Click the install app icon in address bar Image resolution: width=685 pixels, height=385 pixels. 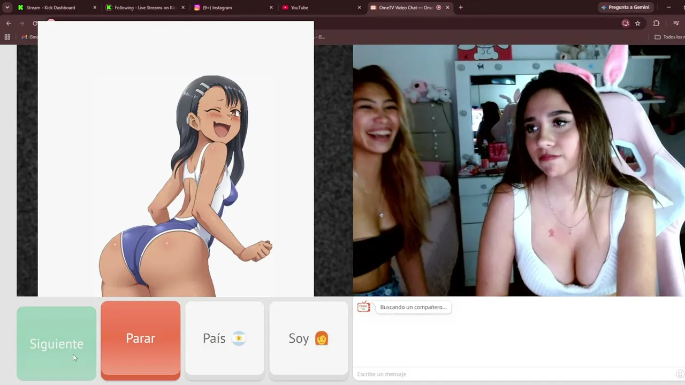click(625, 23)
